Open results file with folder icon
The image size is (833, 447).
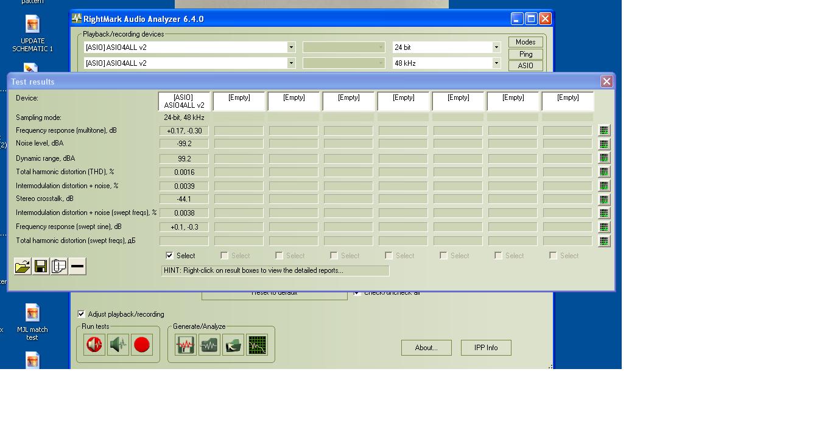[x=23, y=266]
